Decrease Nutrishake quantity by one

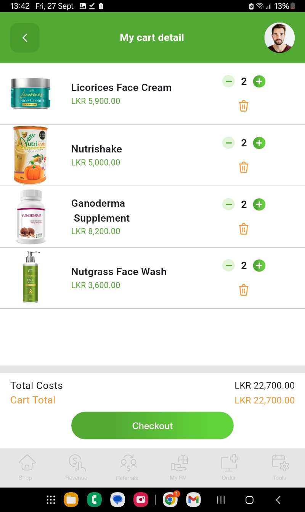[228, 143]
